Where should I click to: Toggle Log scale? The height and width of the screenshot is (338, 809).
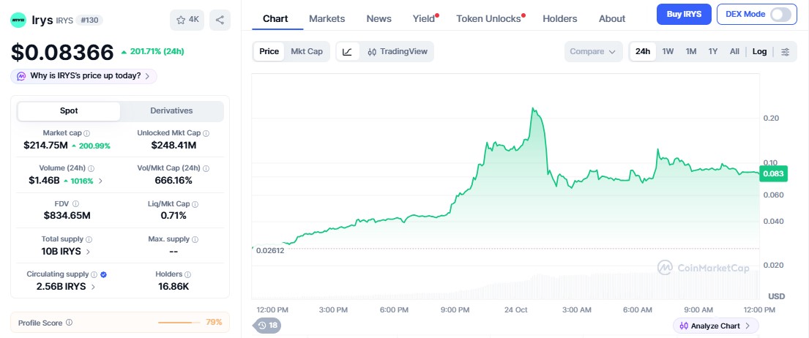click(x=759, y=51)
